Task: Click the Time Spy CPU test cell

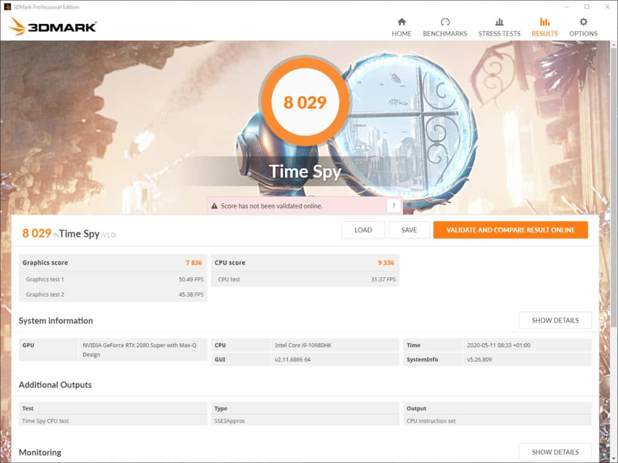Action: 113,421
